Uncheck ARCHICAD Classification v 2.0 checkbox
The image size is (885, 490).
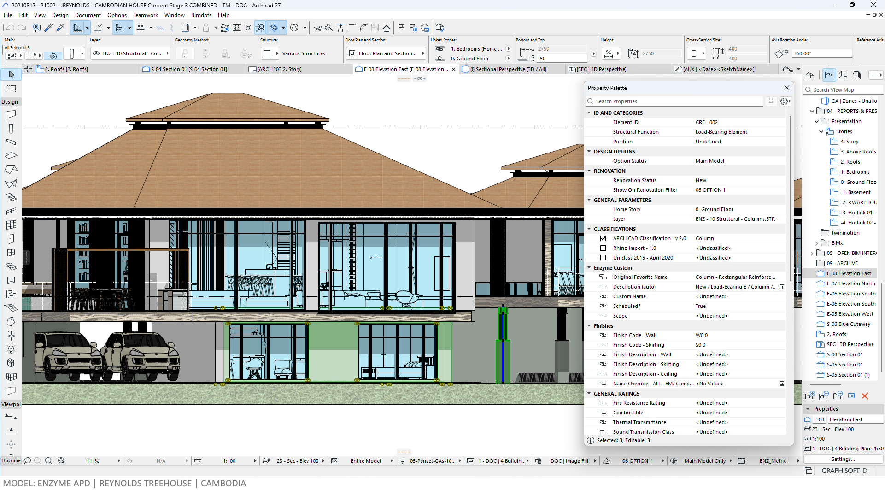click(603, 238)
